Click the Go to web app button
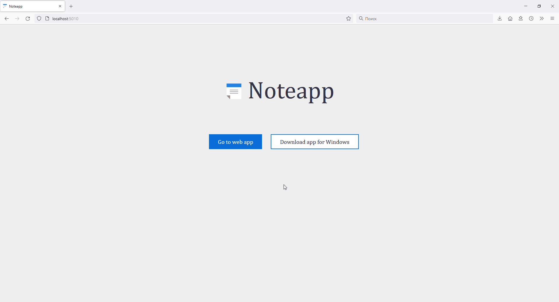Screen dimensions: 559x302 pyautogui.click(x=235, y=142)
